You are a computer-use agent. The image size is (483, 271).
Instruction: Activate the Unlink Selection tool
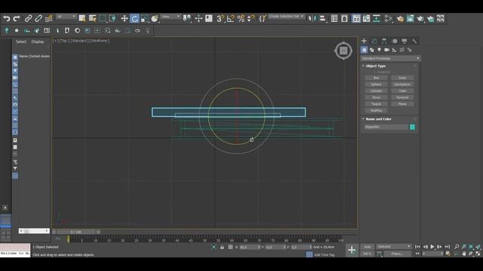tap(38, 19)
